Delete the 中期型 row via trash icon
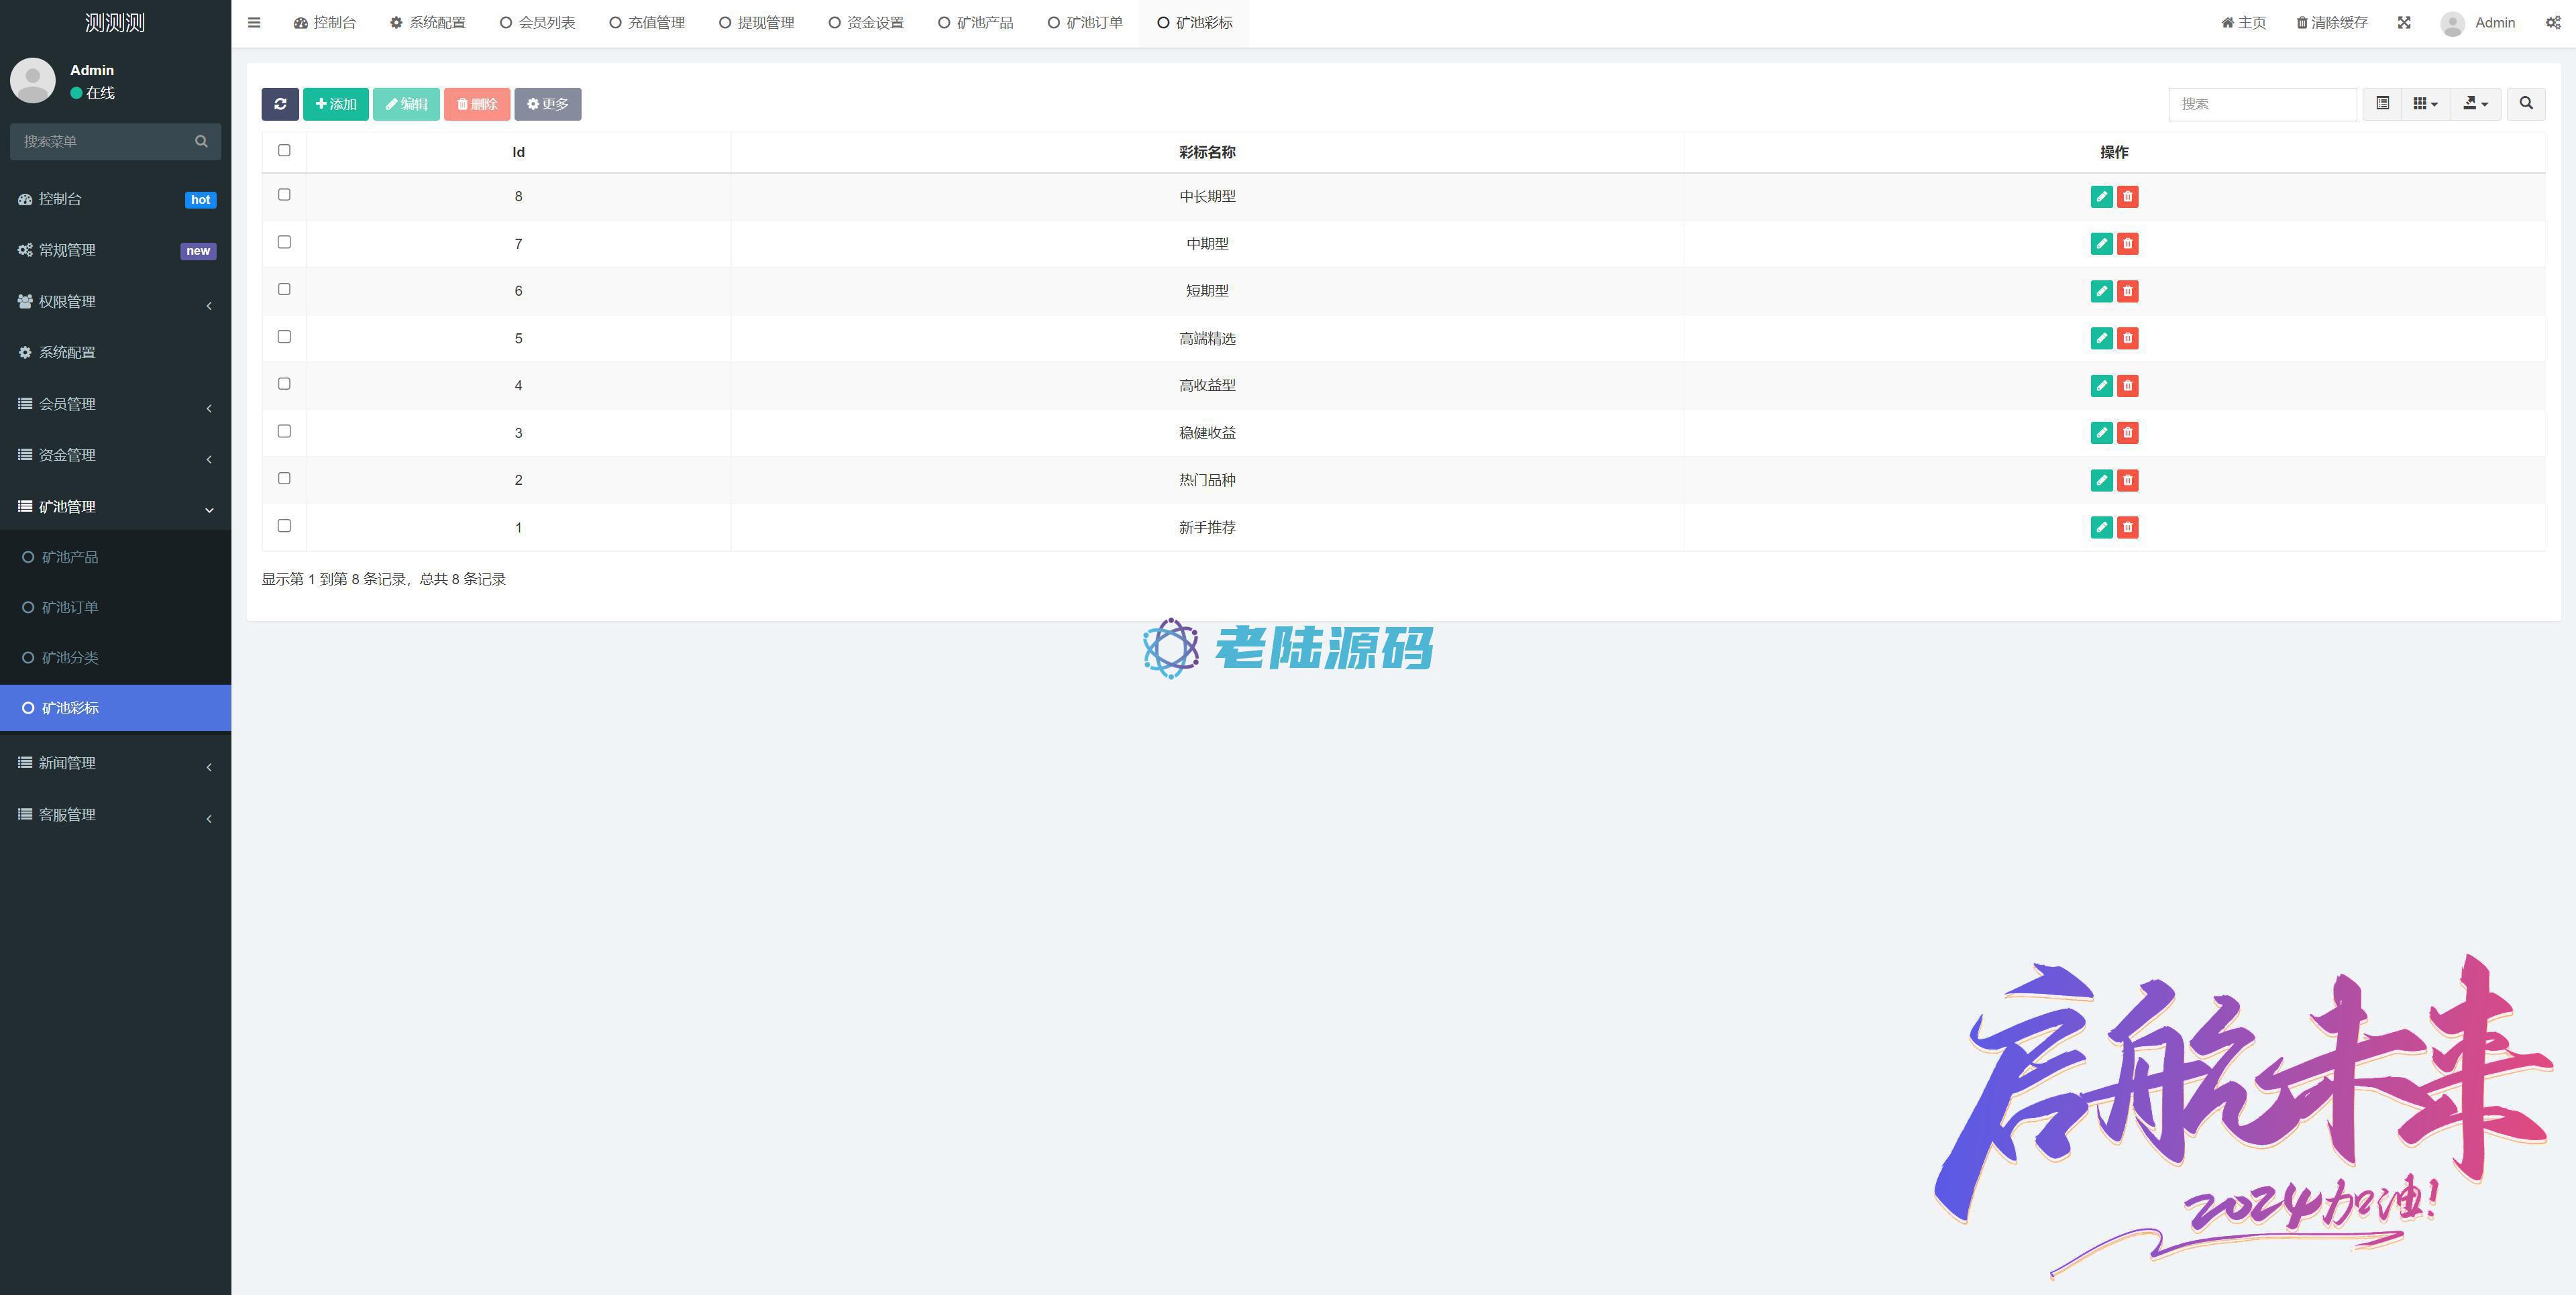This screenshot has width=2576, height=1295. tap(2127, 244)
